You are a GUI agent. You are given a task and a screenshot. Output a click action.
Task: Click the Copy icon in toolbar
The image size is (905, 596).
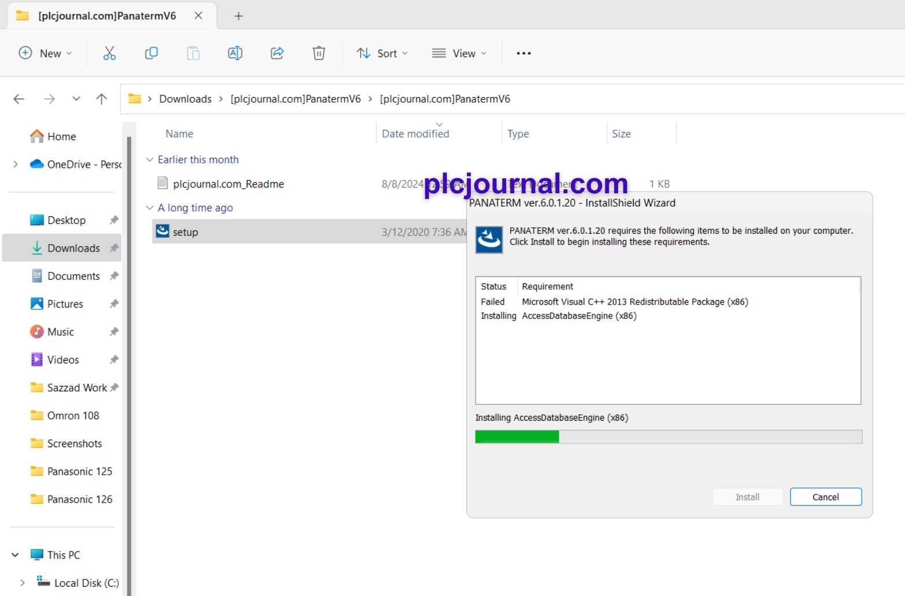coord(151,53)
